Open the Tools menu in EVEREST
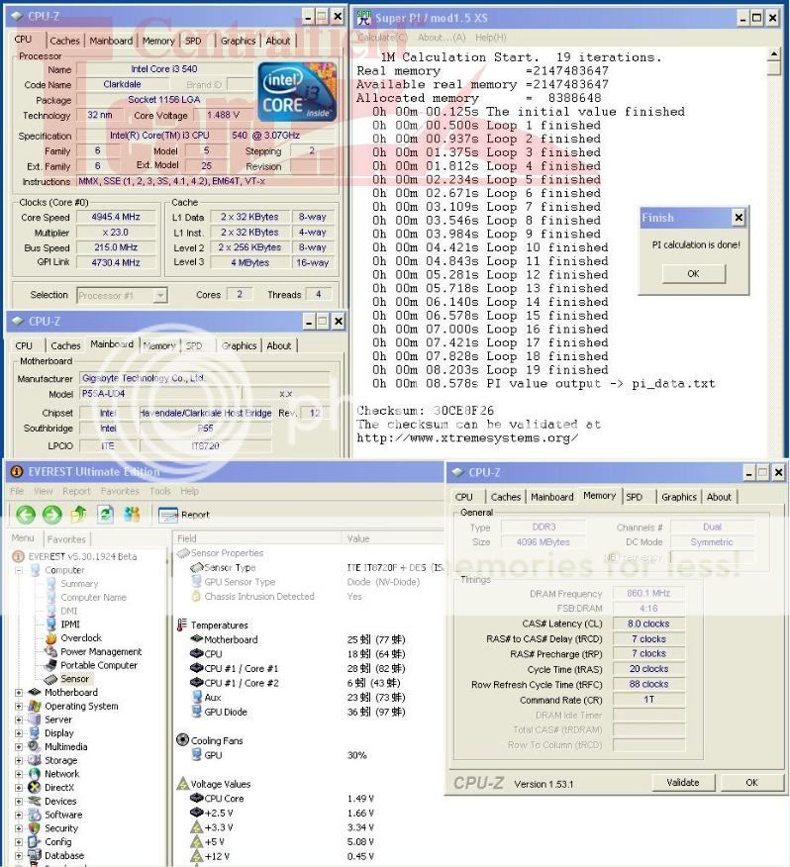The image size is (790, 867). [x=160, y=491]
